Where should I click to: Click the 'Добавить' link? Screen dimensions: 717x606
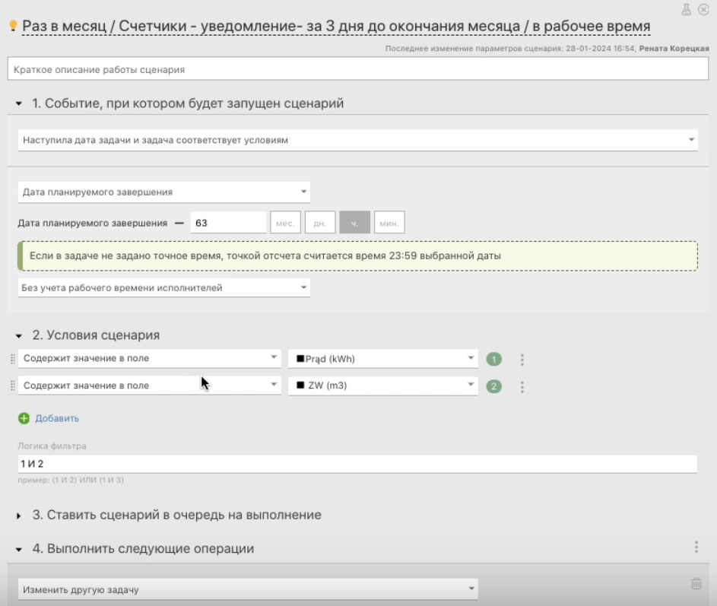pyautogui.click(x=56, y=418)
